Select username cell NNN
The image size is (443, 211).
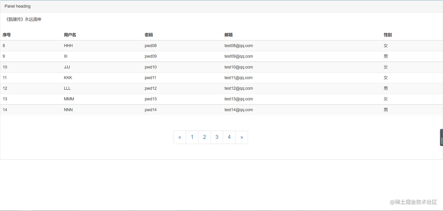(68, 110)
